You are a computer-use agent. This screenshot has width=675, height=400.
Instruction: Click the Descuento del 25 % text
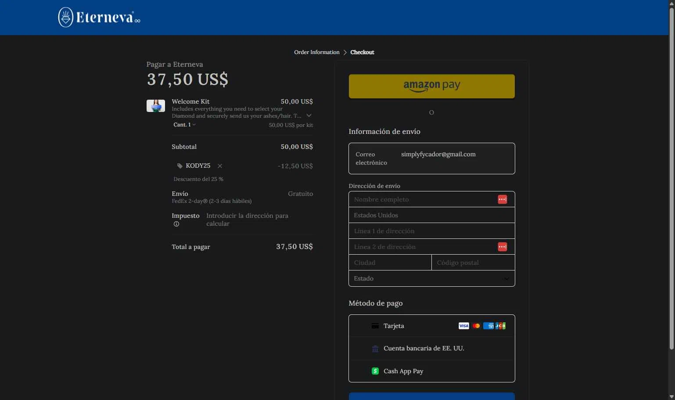click(x=198, y=179)
